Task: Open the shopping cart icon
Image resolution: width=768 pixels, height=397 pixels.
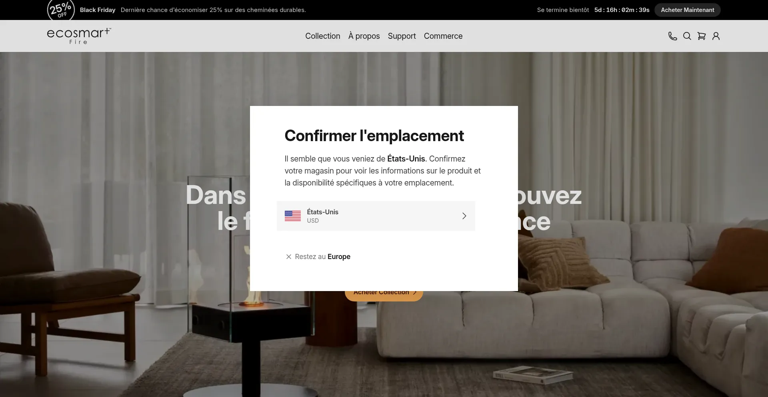Action: coord(701,36)
